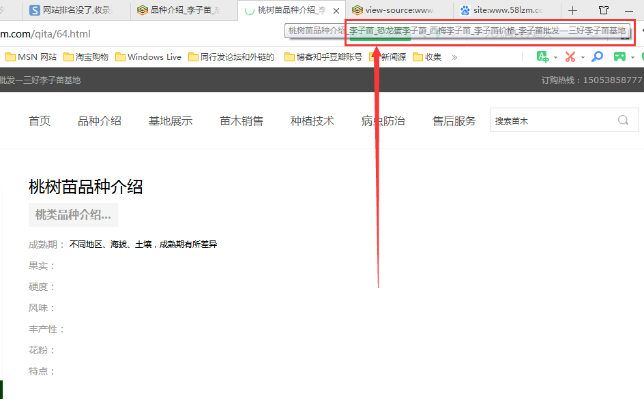Close the 桃树苗品种介绍 tab
The width and height of the screenshot is (644, 410).
[x=334, y=10]
